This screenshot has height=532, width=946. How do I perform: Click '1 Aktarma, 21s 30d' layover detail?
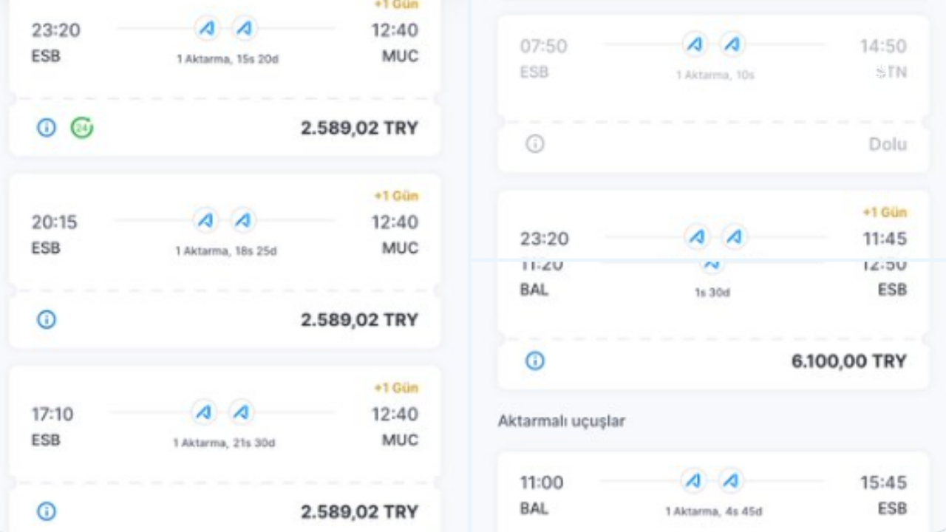[x=224, y=443]
